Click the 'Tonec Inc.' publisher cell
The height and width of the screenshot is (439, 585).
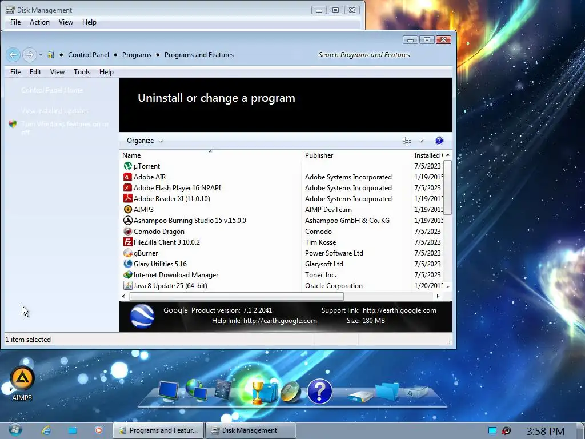pos(320,275)
